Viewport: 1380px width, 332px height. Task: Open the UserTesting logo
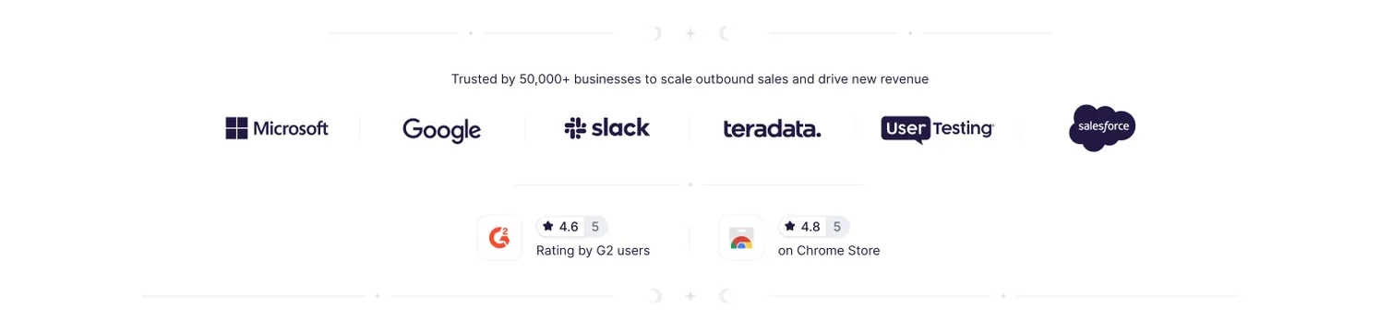click(x=937, y=130)
